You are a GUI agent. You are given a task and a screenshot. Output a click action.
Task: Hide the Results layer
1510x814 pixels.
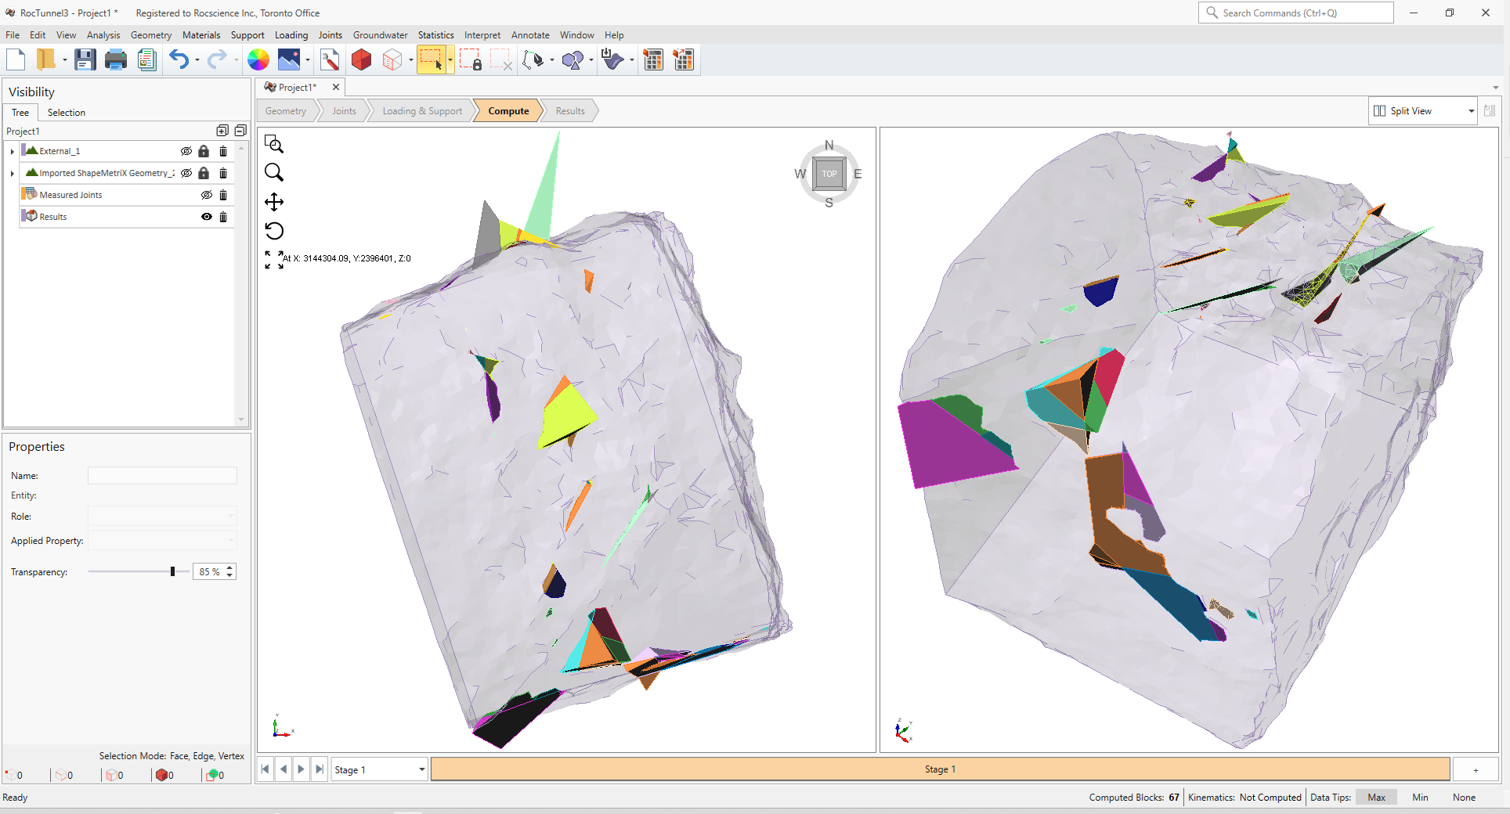coord(207,217)
